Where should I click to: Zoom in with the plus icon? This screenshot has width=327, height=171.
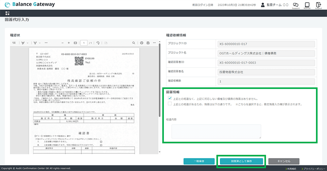[x=69, y=43]
